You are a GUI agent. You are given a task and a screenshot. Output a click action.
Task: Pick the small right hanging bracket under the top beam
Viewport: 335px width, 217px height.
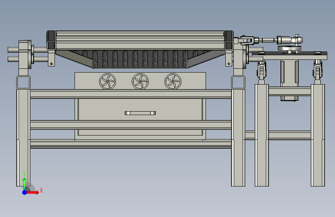229,58
